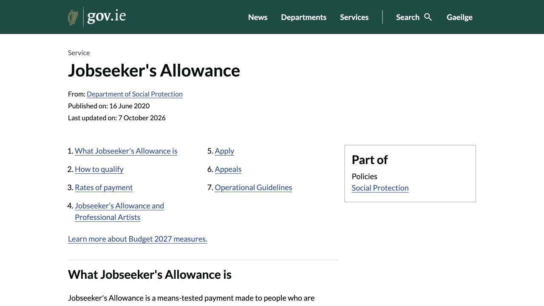Click the search magnifier icon
Screen dimensions: 544x306
click(x=428, y=17)
